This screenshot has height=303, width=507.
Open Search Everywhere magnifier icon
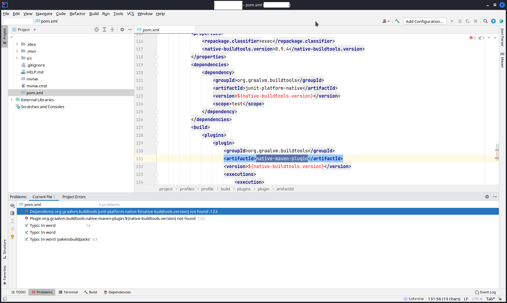[486, 21]
